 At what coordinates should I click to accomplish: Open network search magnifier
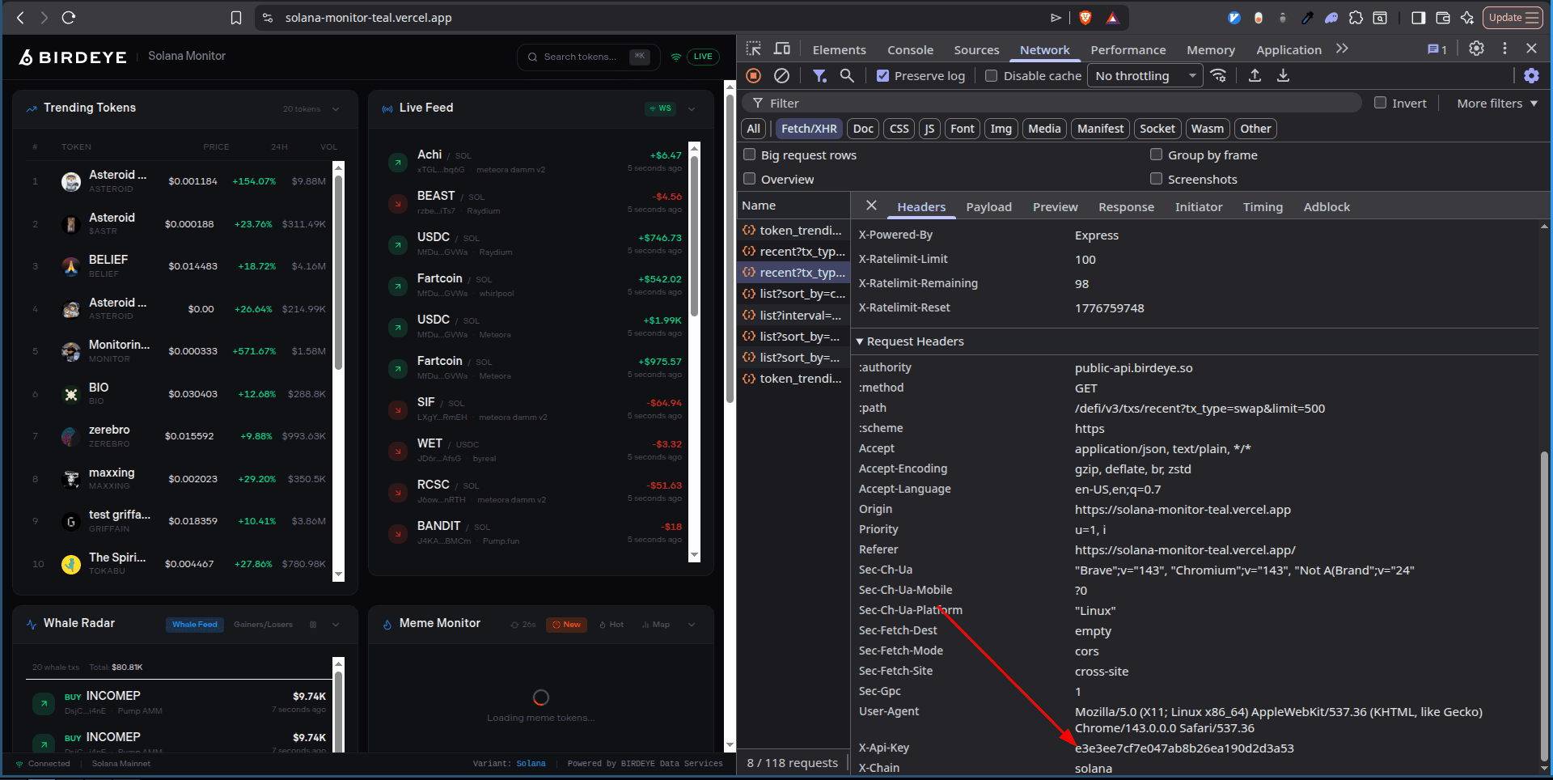(x=847, y=75)
